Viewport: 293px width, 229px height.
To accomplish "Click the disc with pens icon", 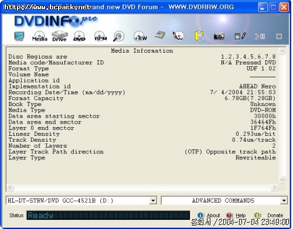I will [178, 36].
